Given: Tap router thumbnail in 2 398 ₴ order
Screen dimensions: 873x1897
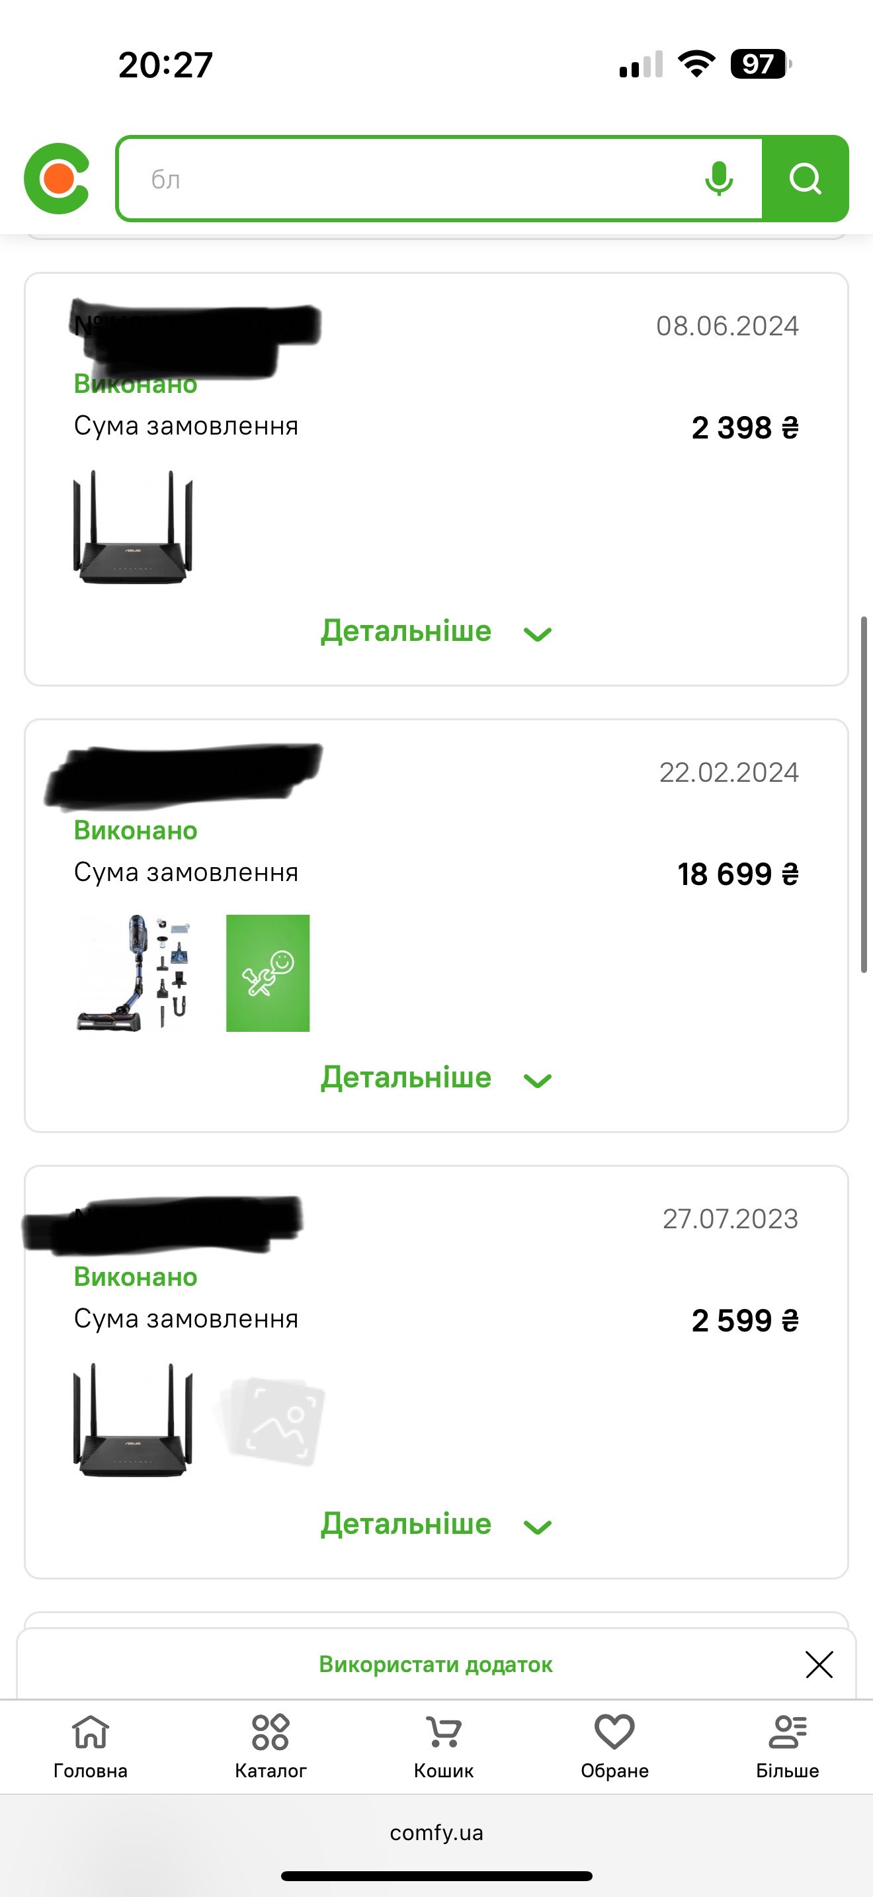Looking at the screenshot, I should [133, 527].
